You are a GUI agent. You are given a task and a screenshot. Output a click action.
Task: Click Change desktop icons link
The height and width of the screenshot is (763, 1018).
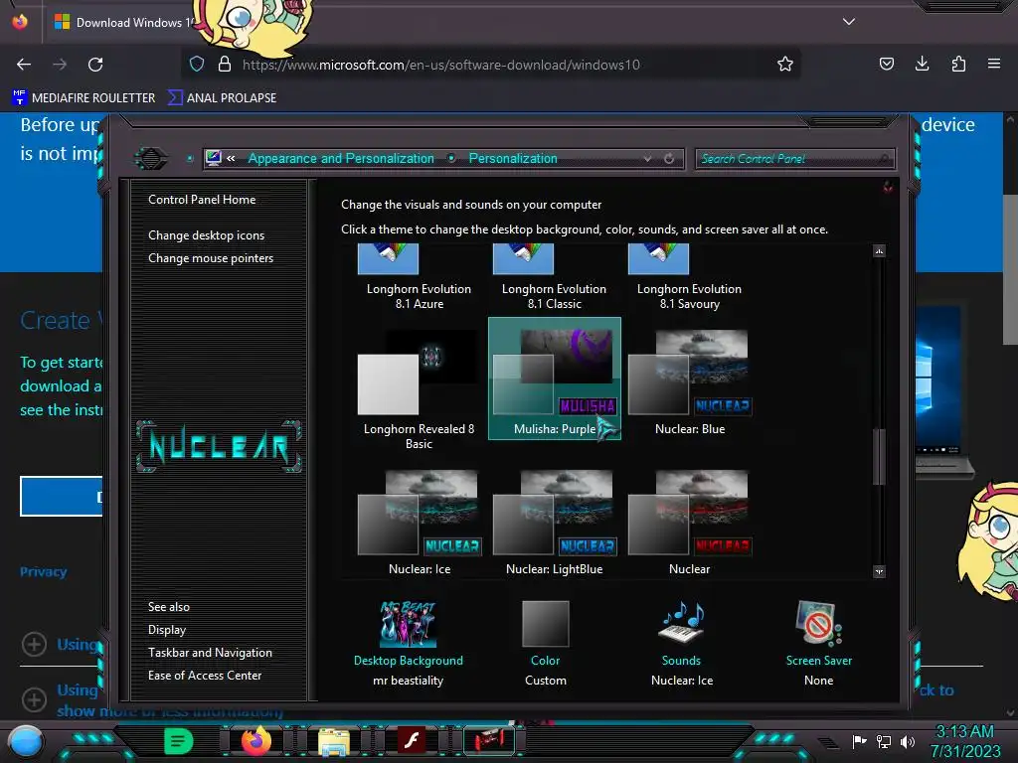[x=207, y=235]
